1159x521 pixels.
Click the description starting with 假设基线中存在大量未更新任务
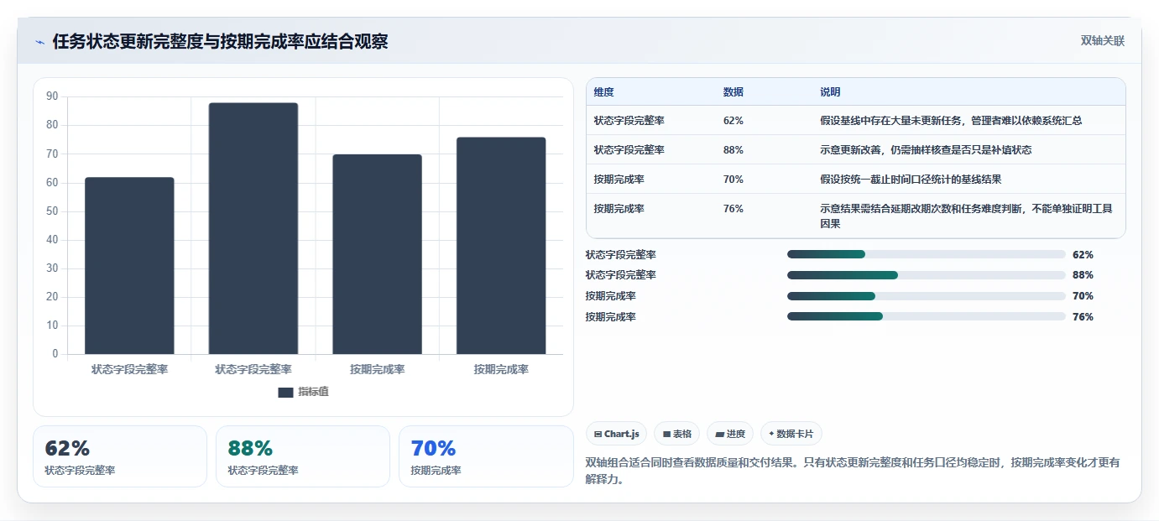point(951,121)
